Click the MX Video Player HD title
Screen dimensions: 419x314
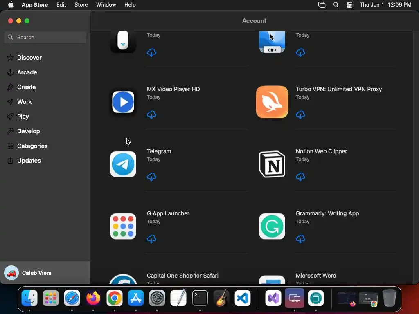(x=173, y=89)
